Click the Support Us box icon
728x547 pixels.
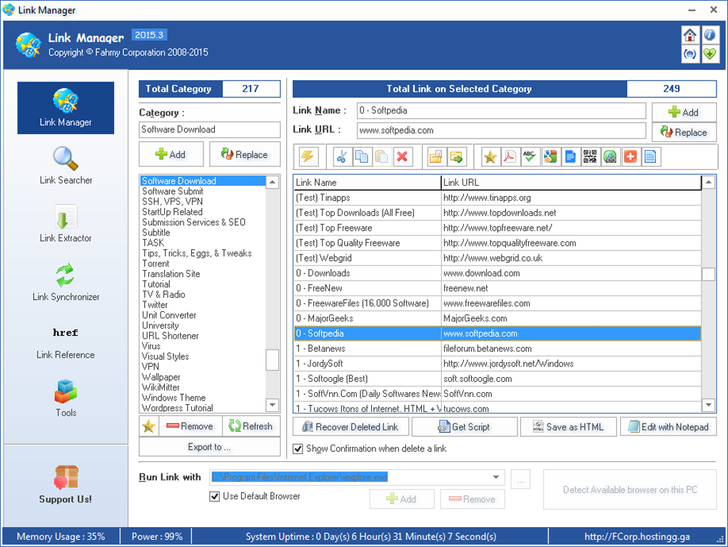tap(66, 477)
